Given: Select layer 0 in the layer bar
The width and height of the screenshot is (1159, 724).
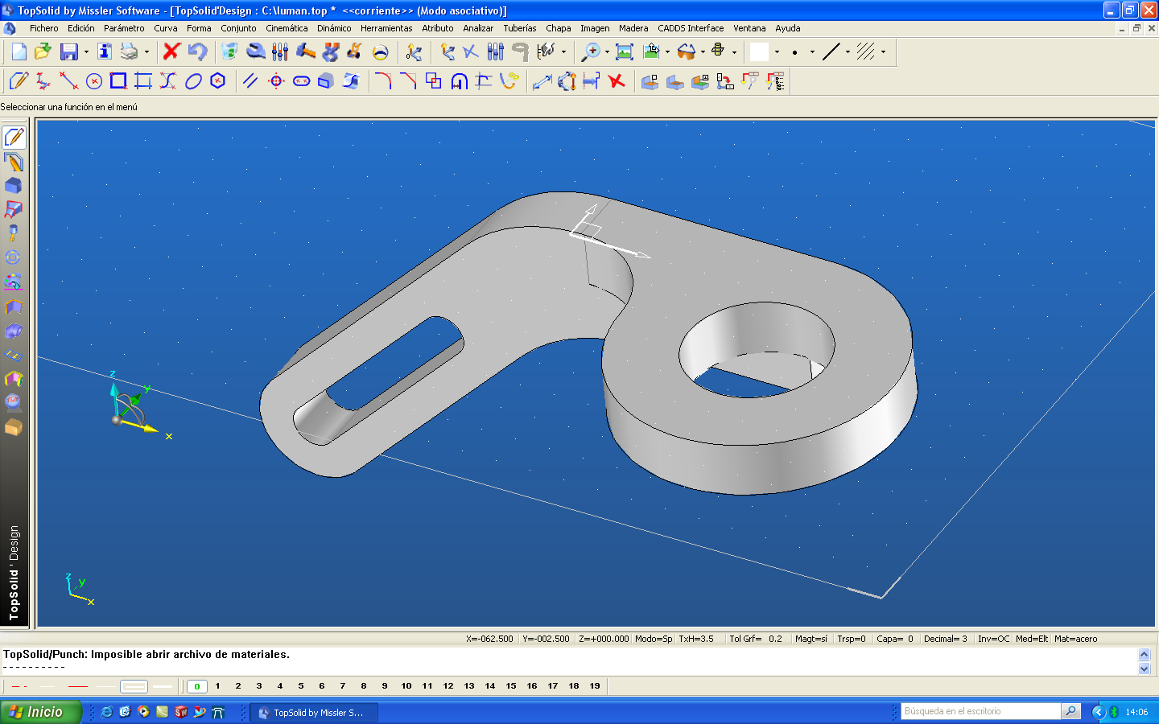Looking at the screenshot, I should pos(197,686).
